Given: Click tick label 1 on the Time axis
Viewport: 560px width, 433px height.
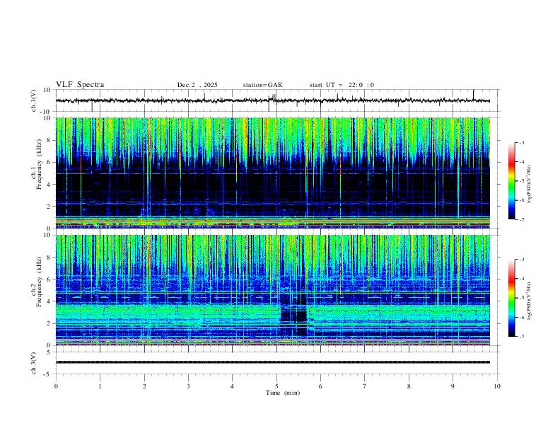Looking at the screenshot, I should 100,386.
